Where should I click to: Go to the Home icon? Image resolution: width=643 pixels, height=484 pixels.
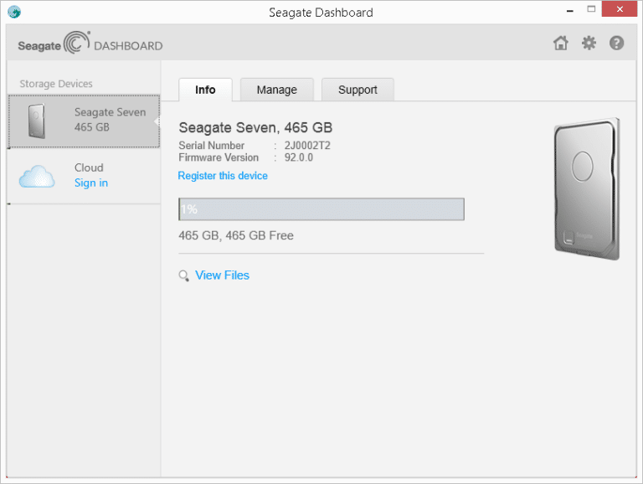pos(561,43)
